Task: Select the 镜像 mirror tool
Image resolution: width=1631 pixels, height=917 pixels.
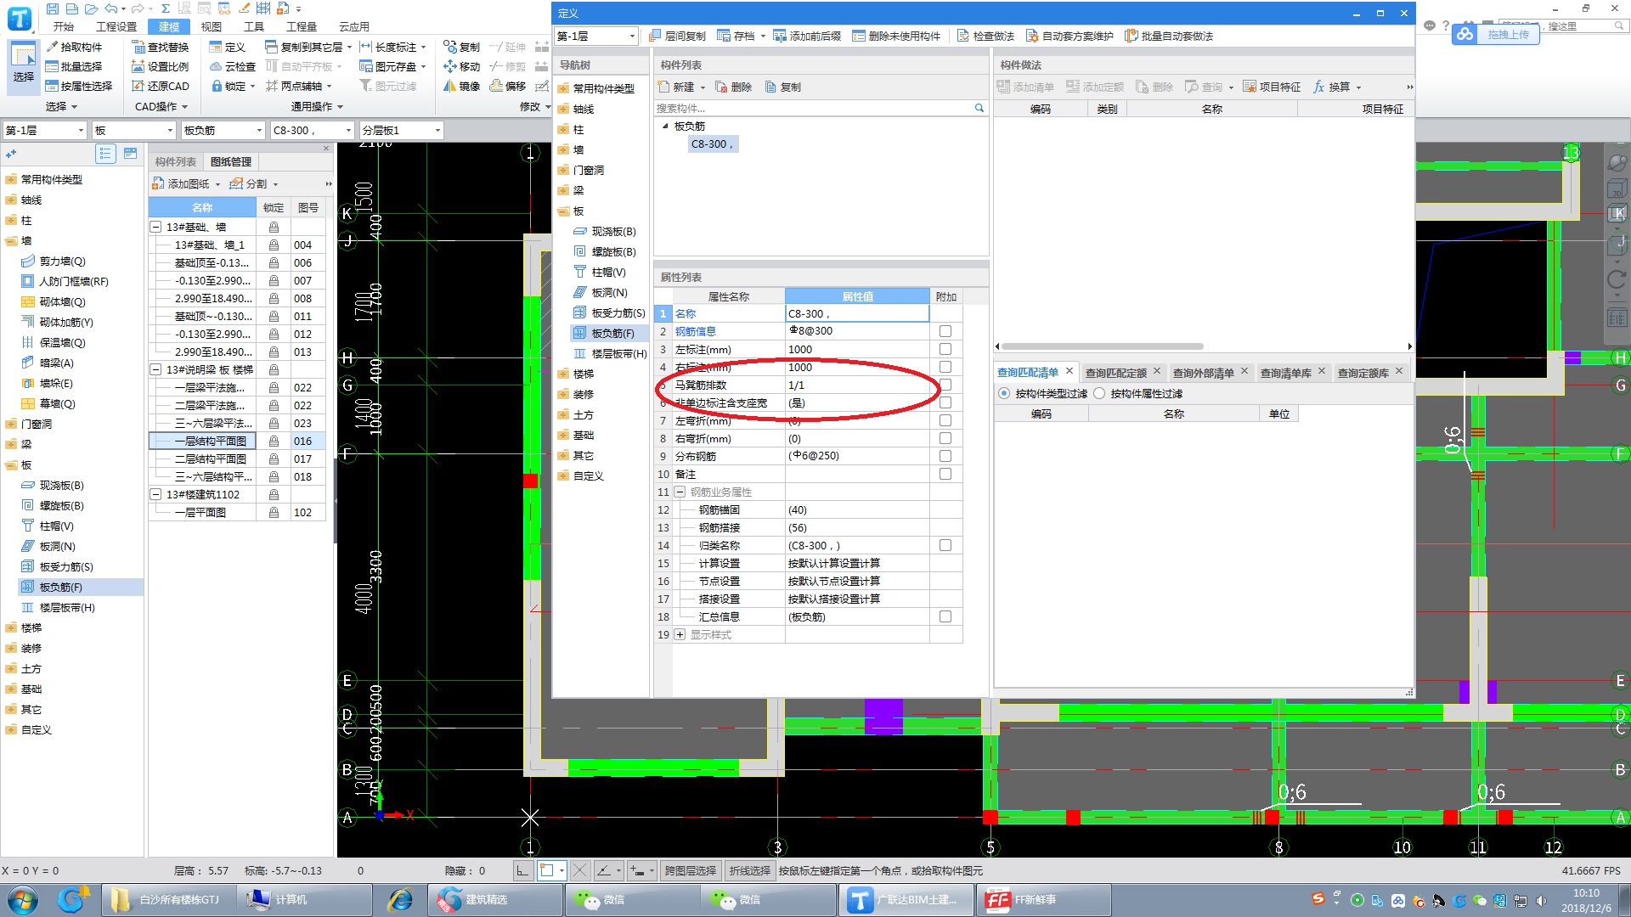Action: [461, 86]
